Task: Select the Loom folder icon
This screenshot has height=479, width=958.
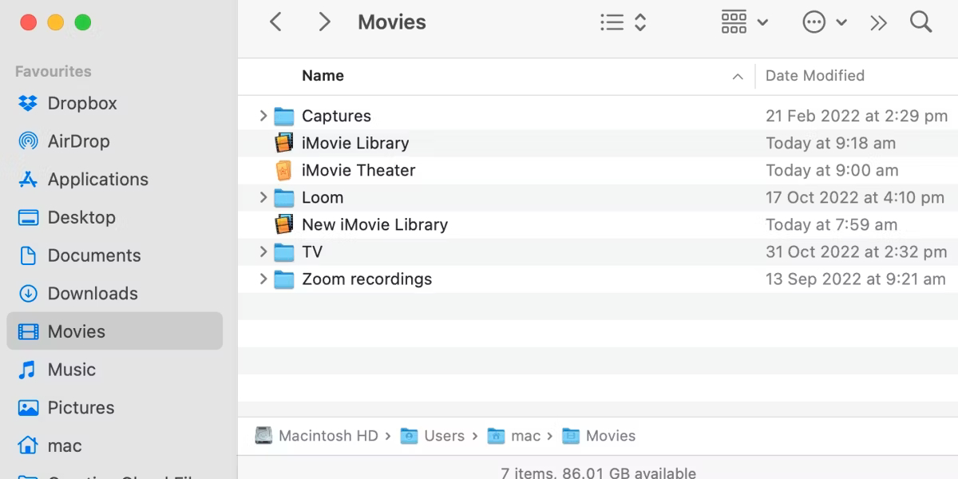Action: click(284, 197)
